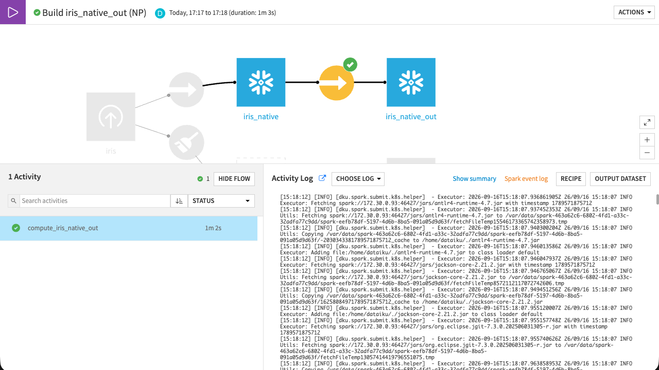Zoom out of the flow
Viewport: 659px width, 370px height.
click(647, 153)
